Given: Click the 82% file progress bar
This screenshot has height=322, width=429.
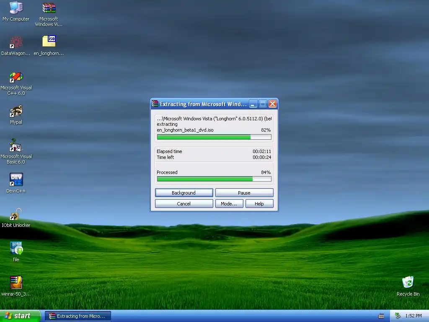Looking at the screenshot, I should pos(214,137).
